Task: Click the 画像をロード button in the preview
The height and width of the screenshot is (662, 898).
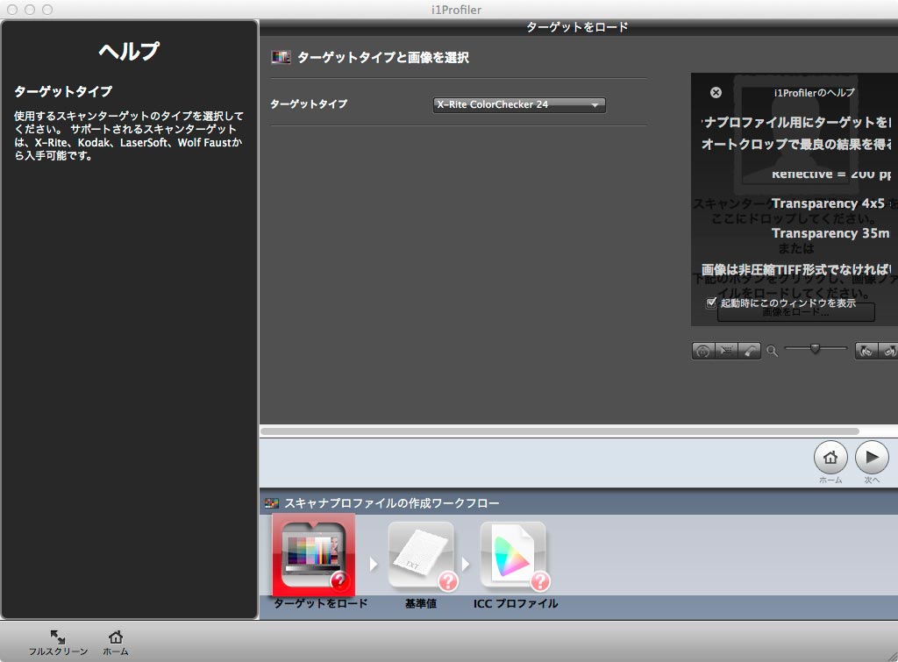Action: click(795, 313)
